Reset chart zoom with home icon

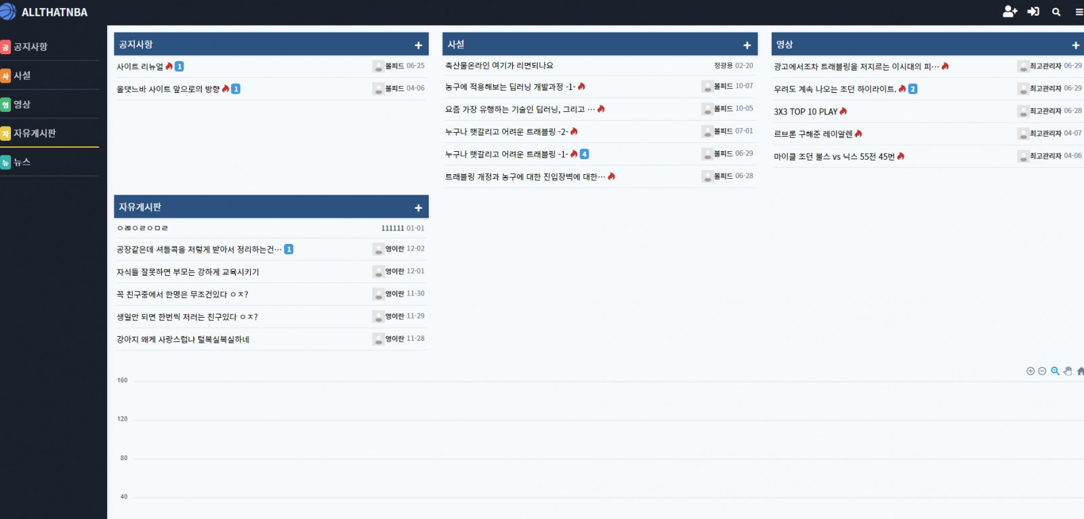click(x=1080, y=371)
